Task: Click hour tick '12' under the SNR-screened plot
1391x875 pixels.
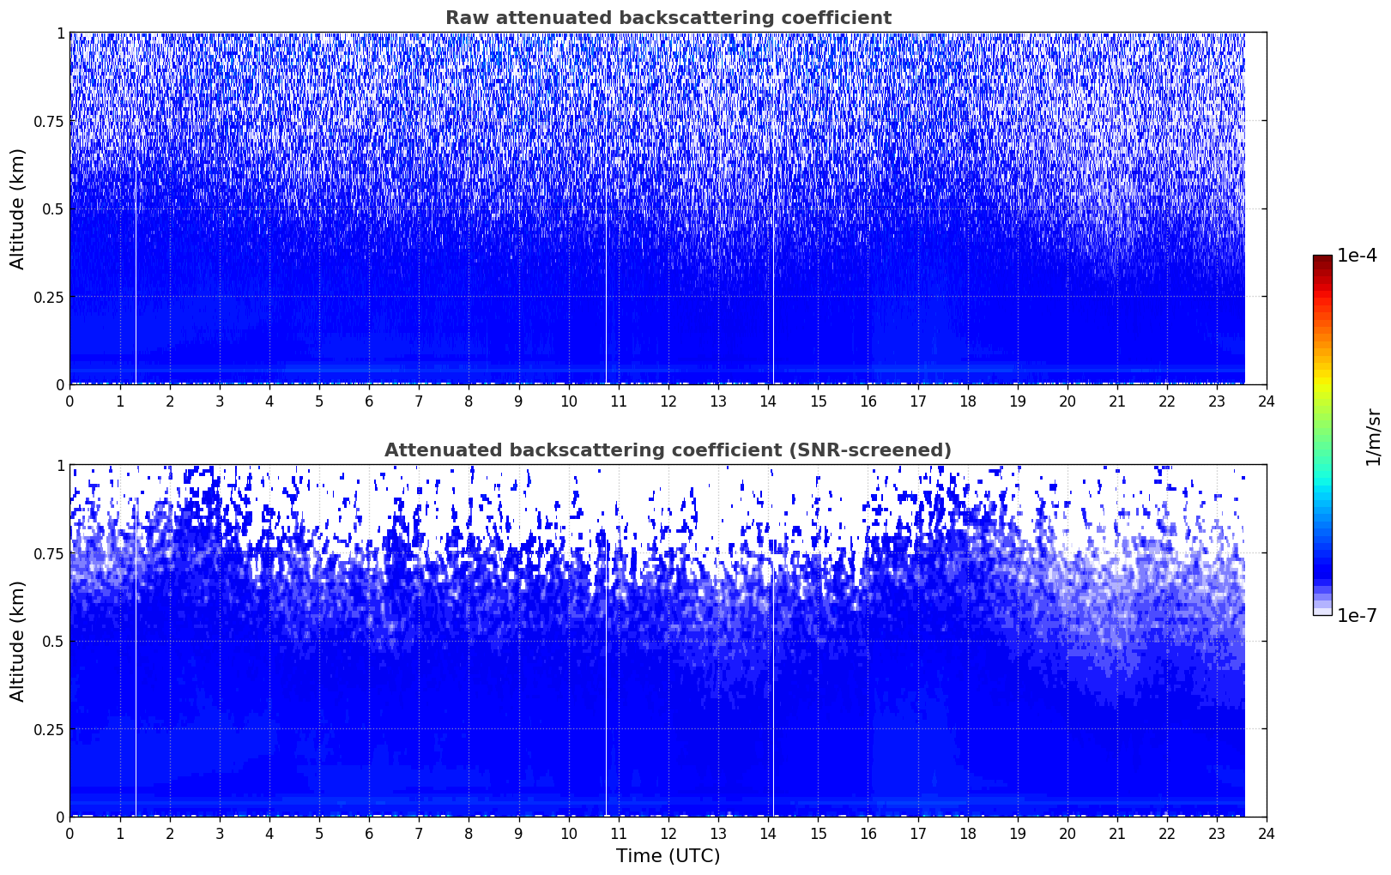Action: [668, 833]
